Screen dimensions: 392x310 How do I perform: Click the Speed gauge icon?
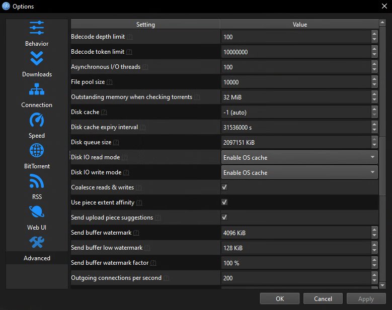[x=37, y=120]
